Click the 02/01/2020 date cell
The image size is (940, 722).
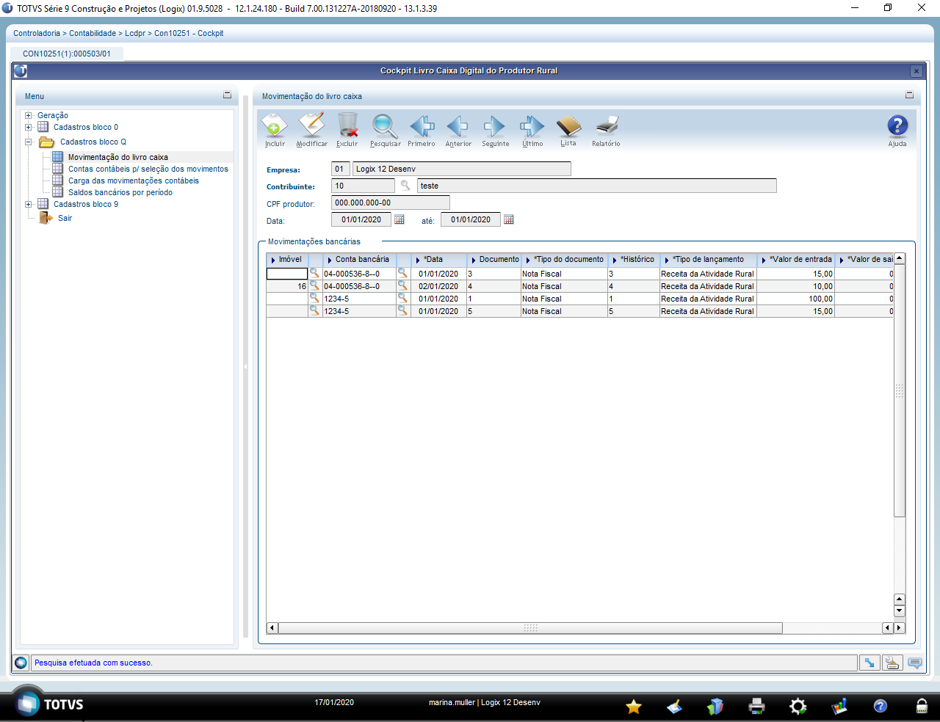point(438,286)
